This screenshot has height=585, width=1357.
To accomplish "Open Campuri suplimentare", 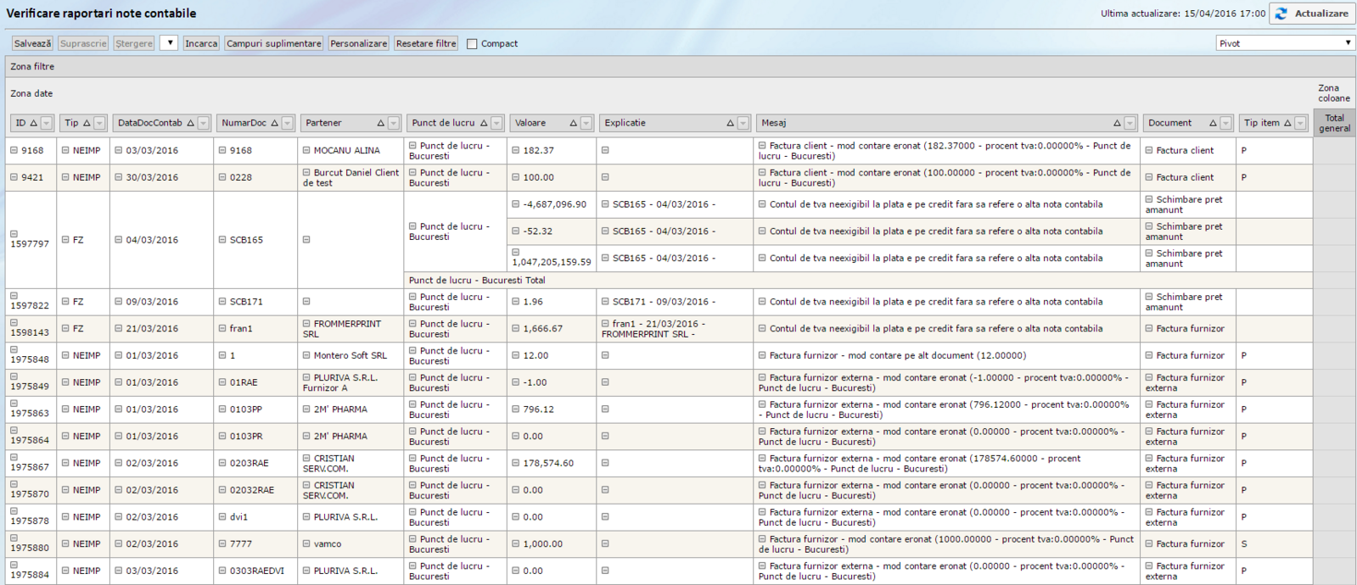I will coord(273,43).
